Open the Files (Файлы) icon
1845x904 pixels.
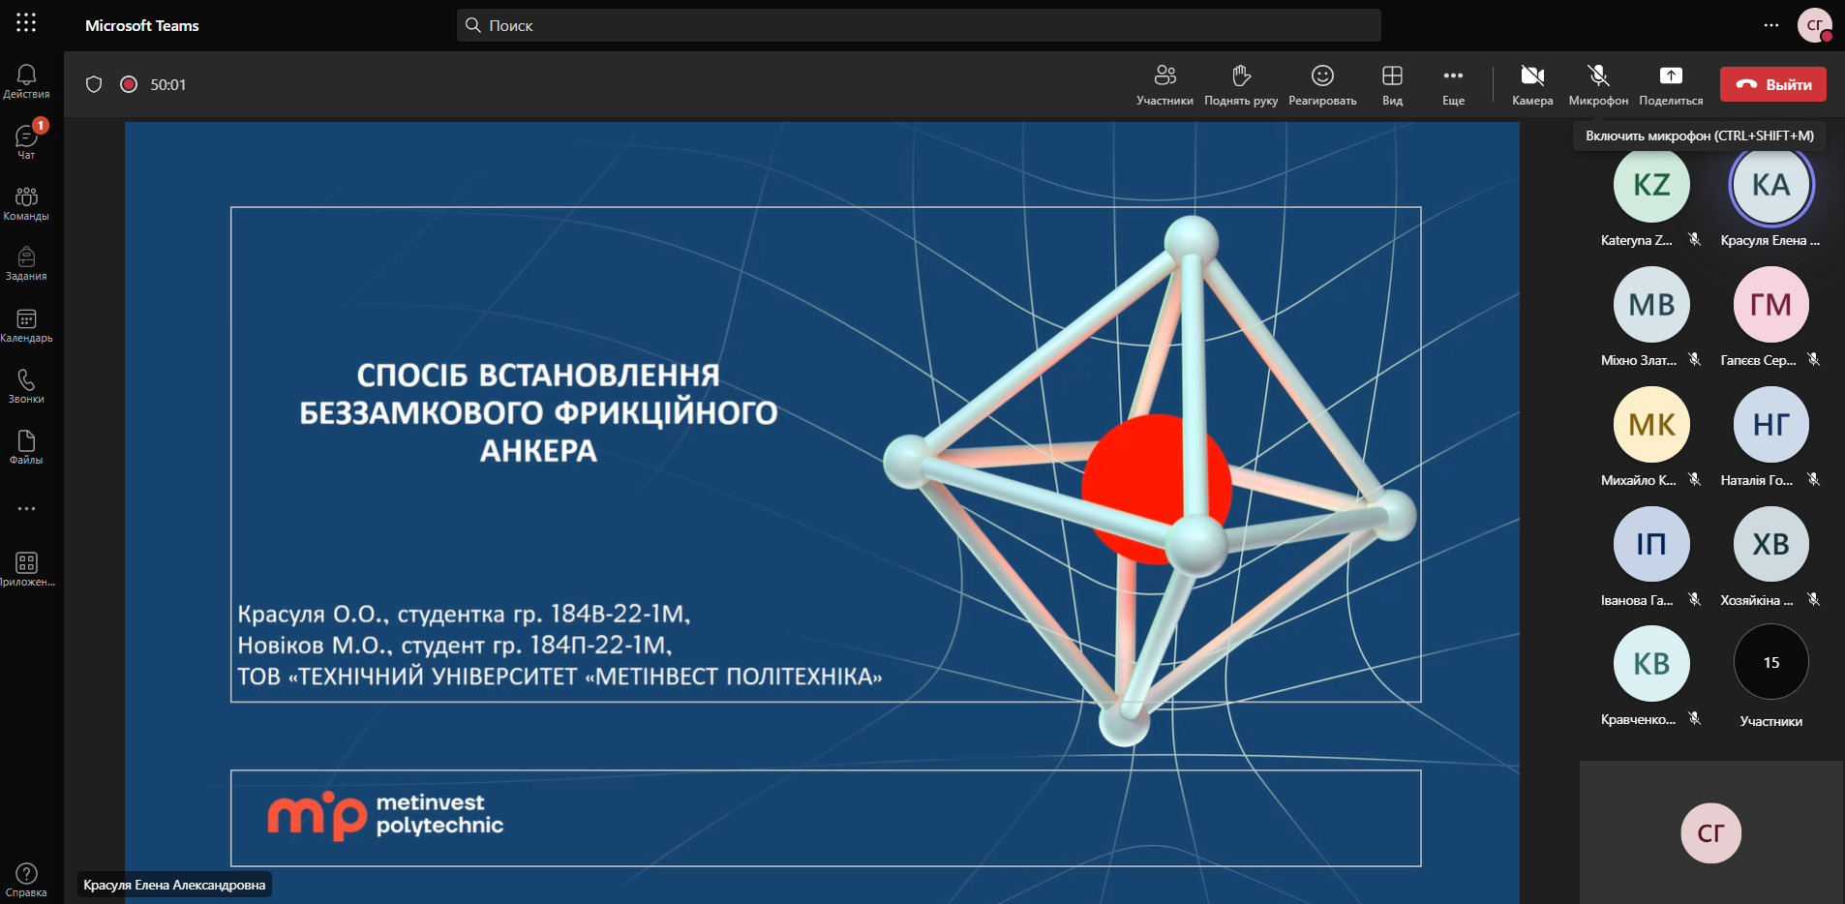[26, 447]
